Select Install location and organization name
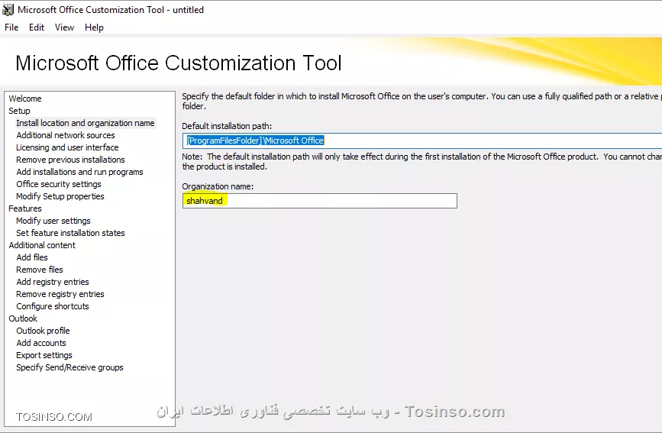Viewport: 662px width, 433px height. coord(86,123)
